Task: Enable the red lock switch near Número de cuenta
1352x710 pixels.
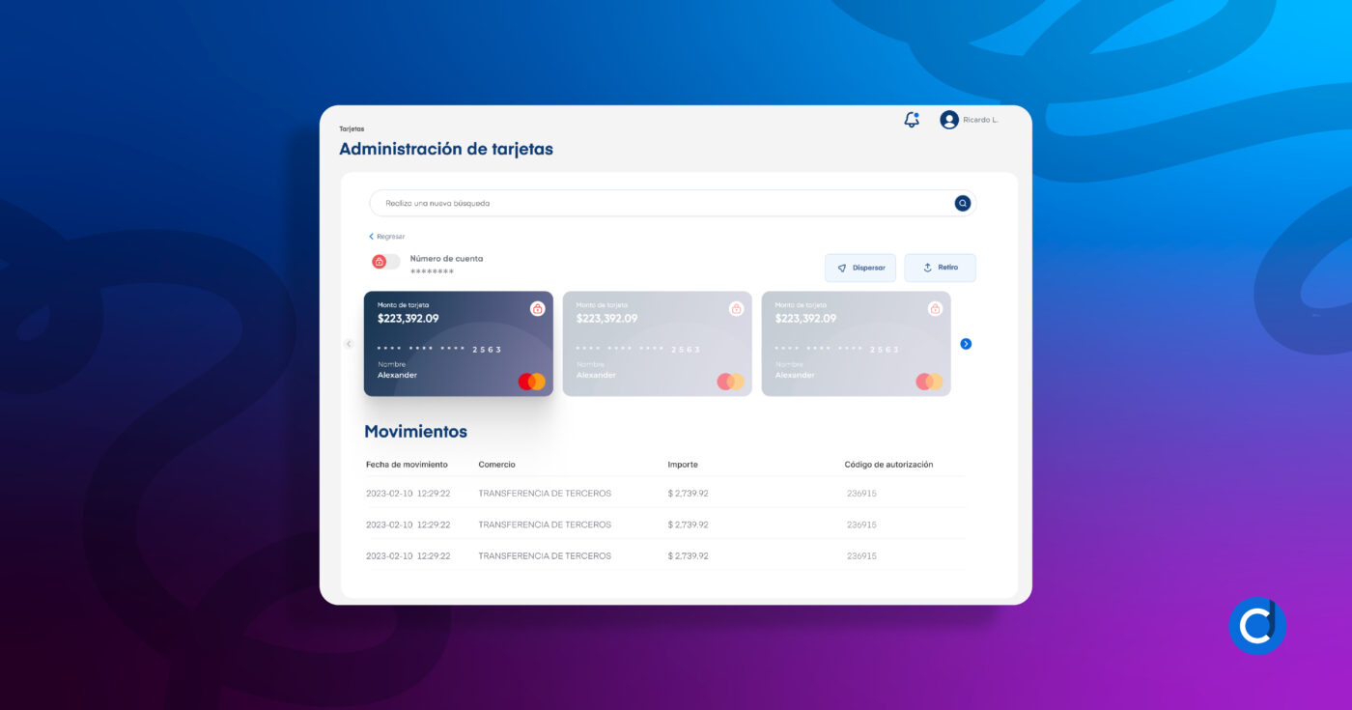Action: [x=379, y=261]
